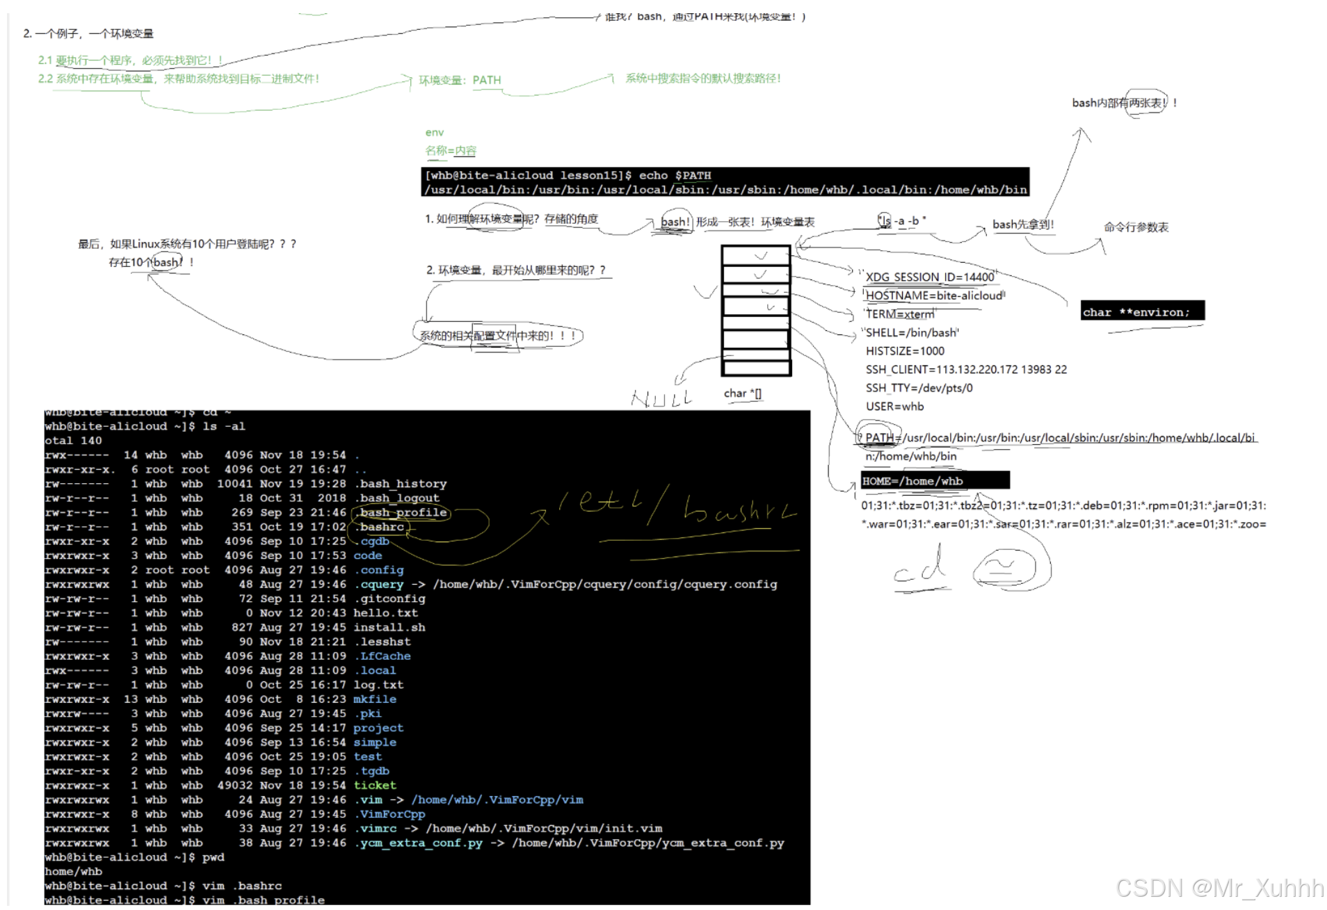
Task: Click the 'mkfile' directory entry
Action: (x=374, y=699)
